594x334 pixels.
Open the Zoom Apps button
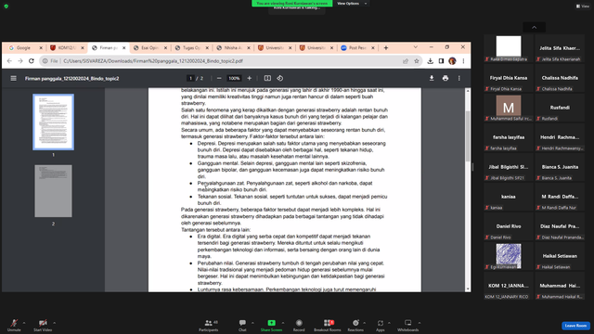point(381,325)
